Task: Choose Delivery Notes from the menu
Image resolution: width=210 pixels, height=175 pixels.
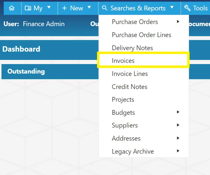Action: 144,48
